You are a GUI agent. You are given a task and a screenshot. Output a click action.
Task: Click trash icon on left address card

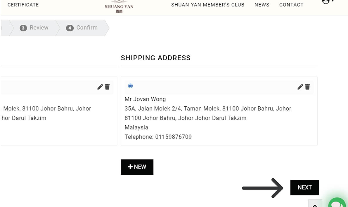pyautogui.click(x=107, y=87)
